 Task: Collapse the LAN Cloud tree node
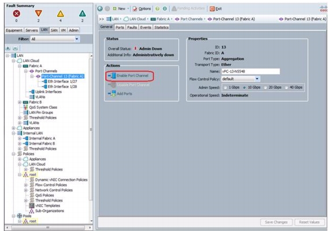(14, 61)
